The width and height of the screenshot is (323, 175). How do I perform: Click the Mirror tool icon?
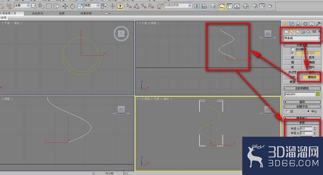[197, 6]
